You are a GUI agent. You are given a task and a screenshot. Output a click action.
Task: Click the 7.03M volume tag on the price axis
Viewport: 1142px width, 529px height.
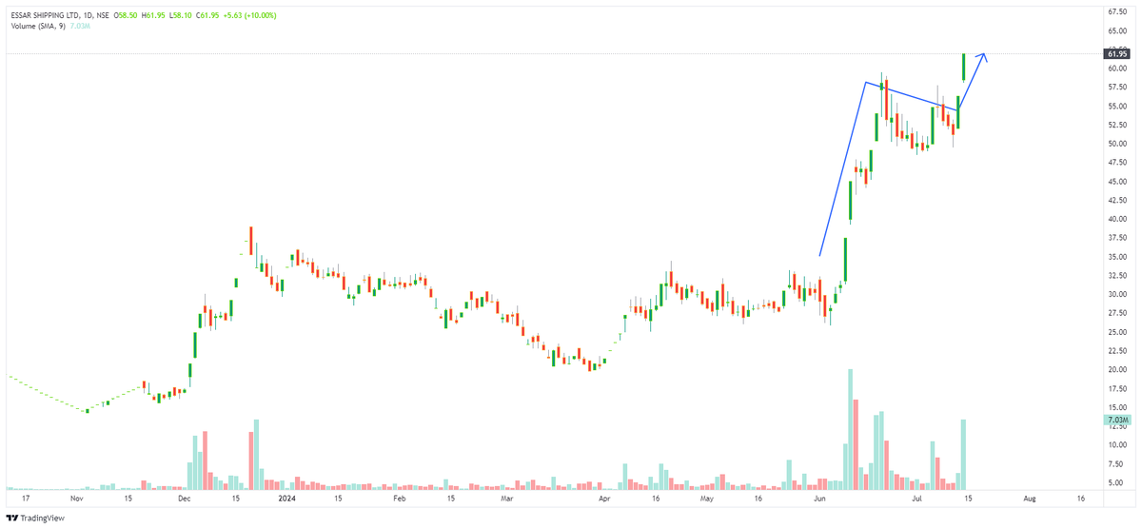[1117, 420]
